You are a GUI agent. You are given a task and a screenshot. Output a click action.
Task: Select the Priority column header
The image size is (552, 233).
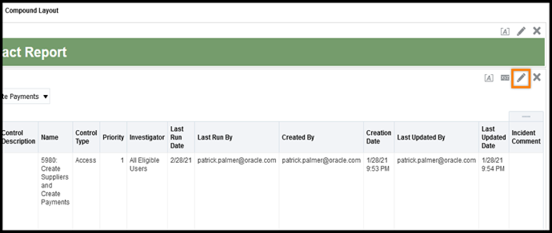pos(113,137)
